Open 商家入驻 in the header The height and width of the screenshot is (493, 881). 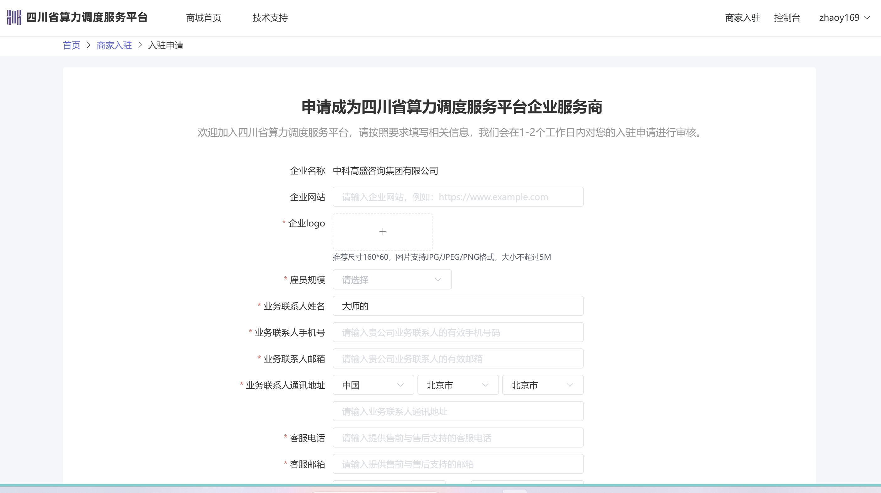[x=743, y=18]
